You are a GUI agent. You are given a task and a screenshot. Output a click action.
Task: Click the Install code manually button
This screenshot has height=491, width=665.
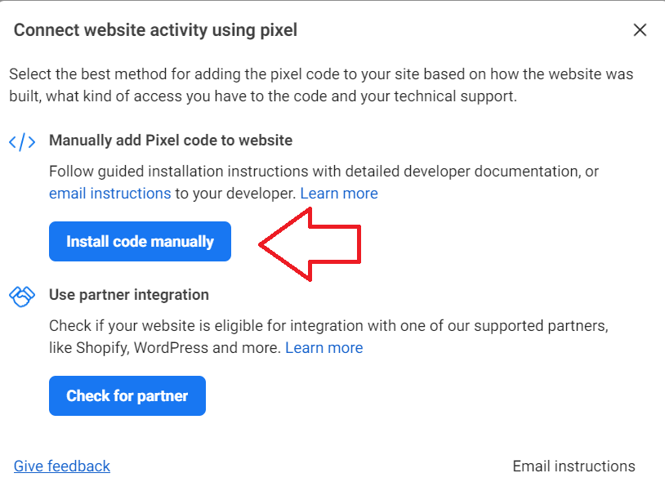click(140, 241)
